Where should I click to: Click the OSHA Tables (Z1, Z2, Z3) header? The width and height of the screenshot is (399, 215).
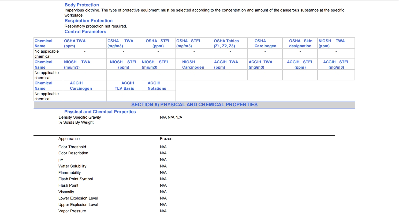click(x=226, y=43)
